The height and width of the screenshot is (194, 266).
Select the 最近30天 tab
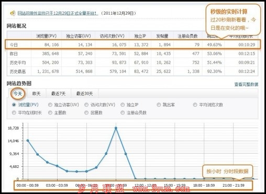coord(84,94)
